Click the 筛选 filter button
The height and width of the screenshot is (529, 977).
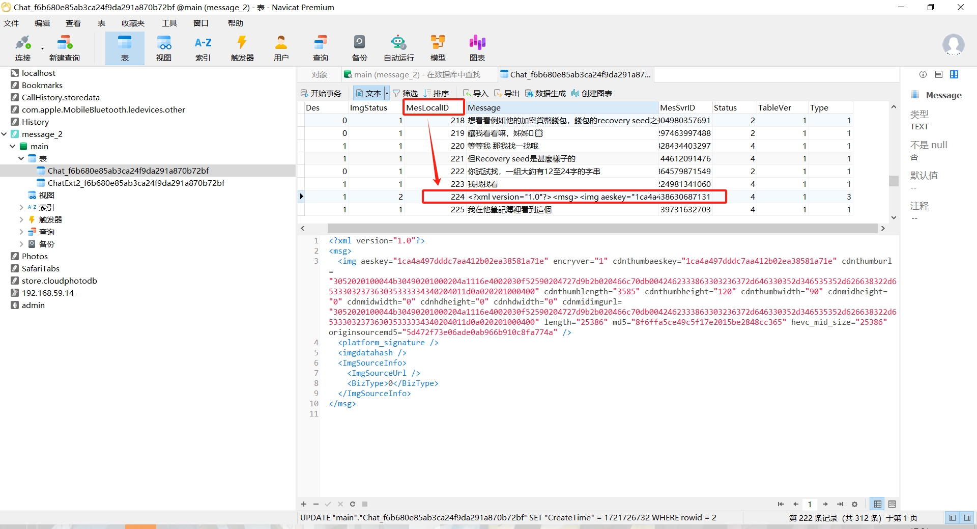pos(405,93)
